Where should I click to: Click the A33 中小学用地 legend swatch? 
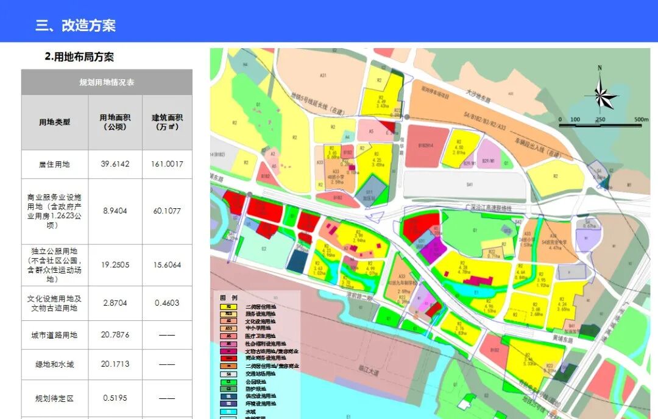click(228, 328)
